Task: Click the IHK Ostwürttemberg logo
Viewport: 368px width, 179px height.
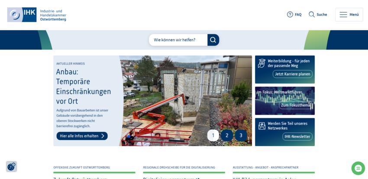Action: [x=37, y=15]
